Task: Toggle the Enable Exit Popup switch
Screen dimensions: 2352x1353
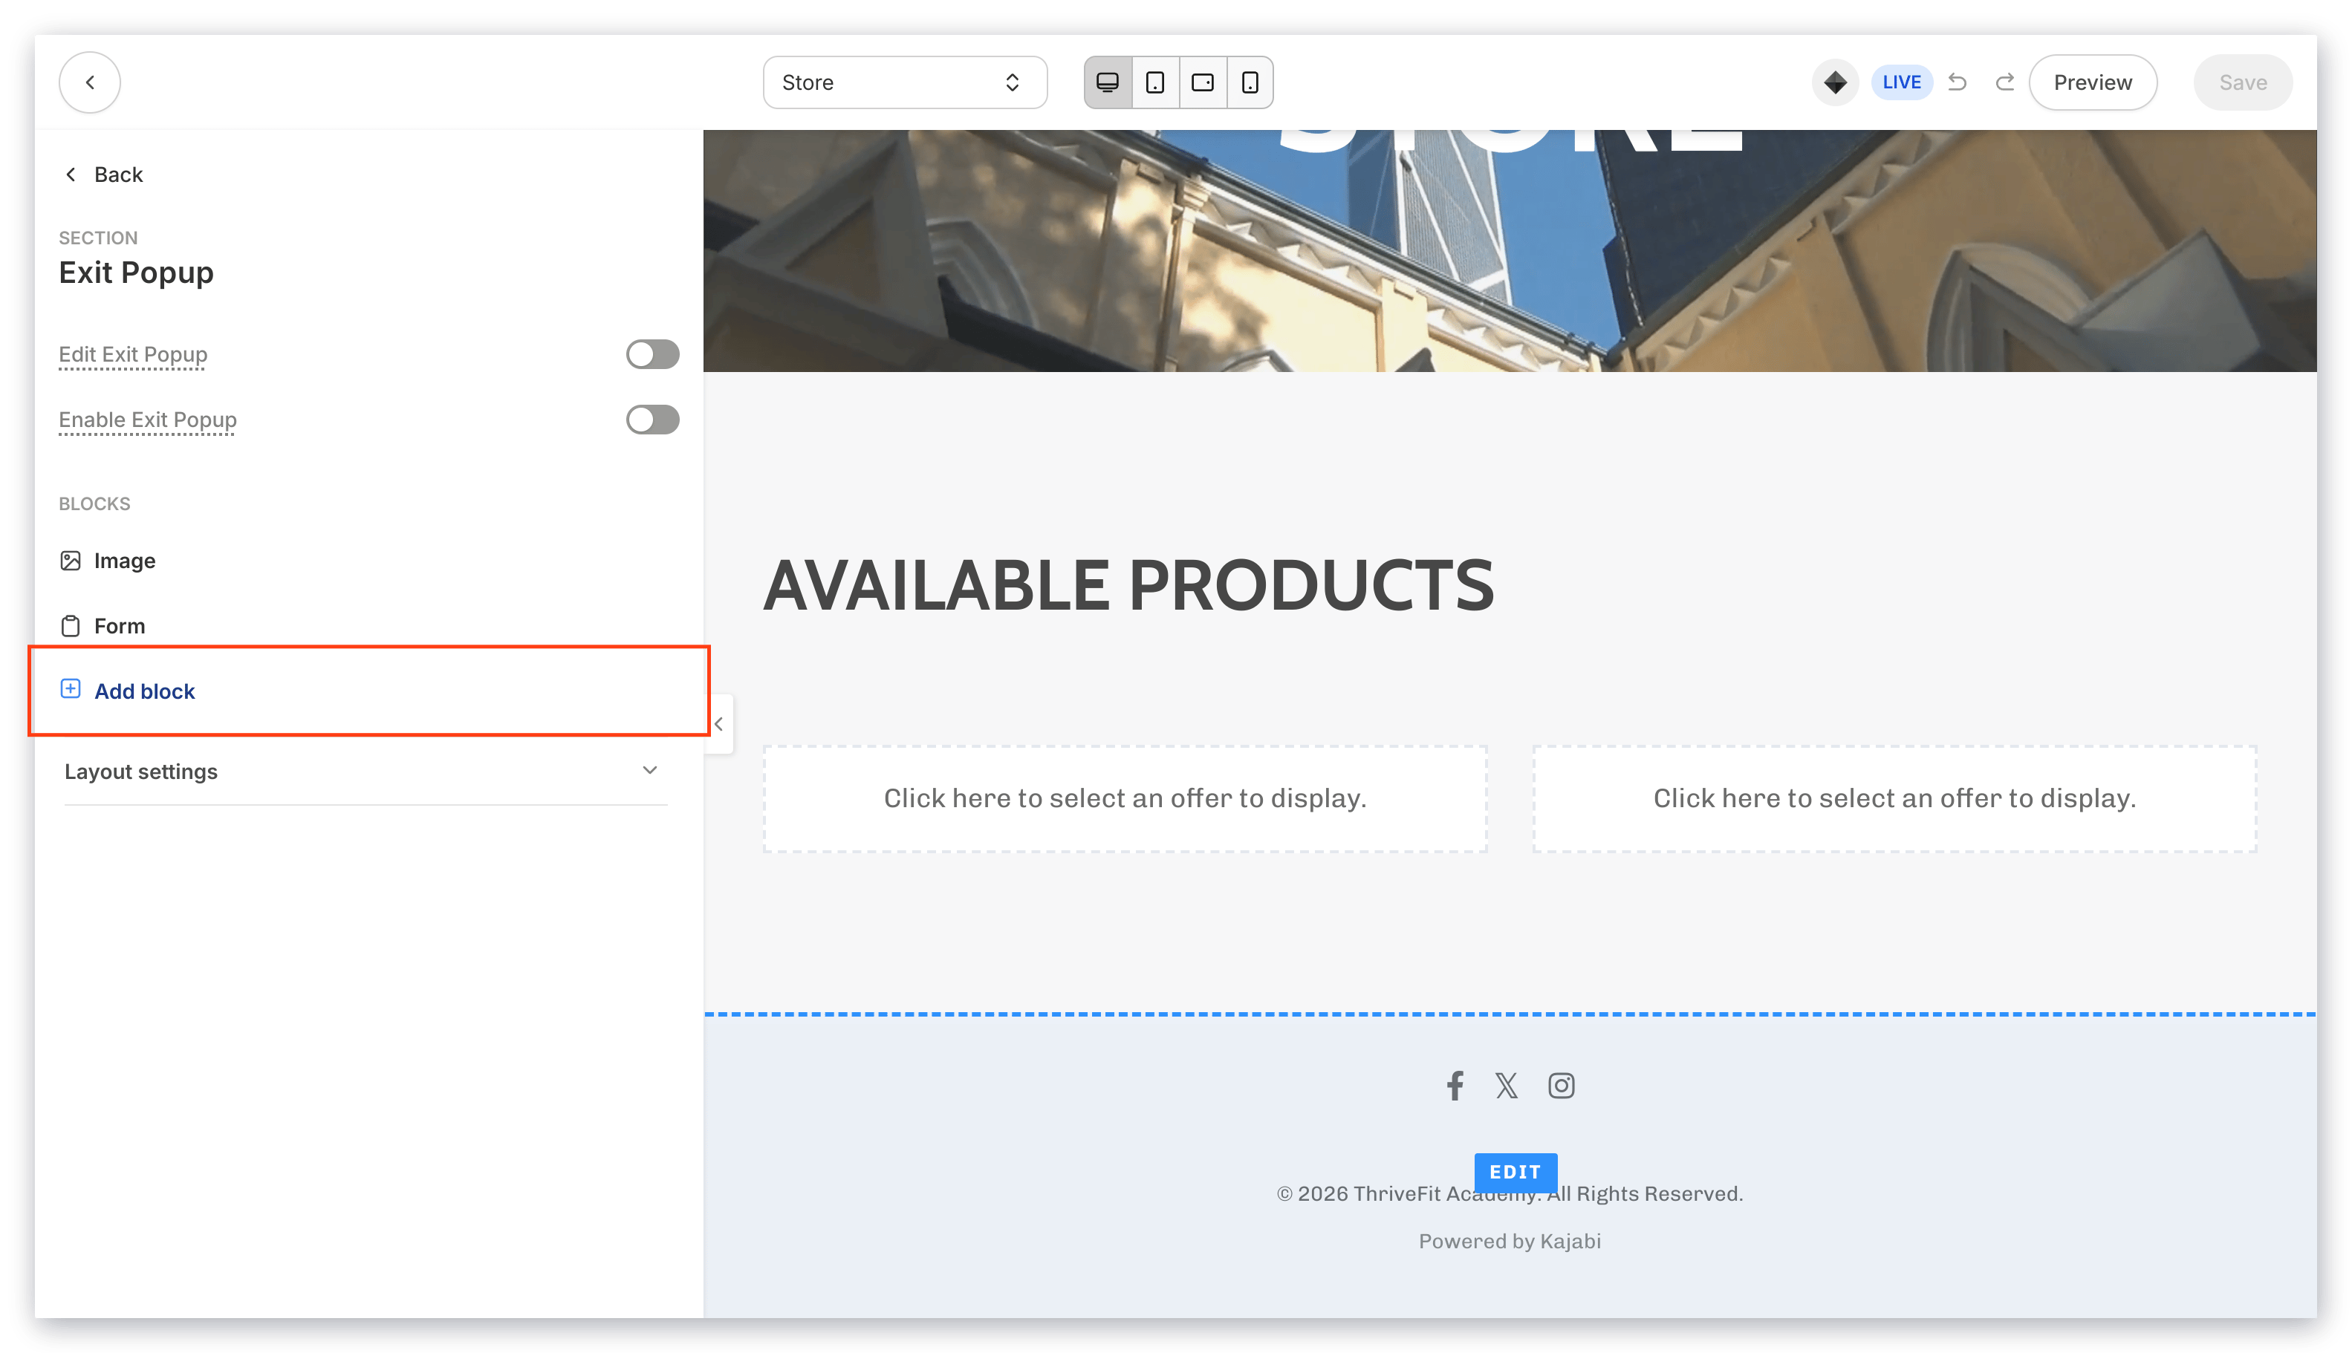Action: click(x=652, y=419)
